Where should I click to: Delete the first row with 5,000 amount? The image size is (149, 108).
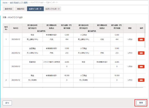141,39
